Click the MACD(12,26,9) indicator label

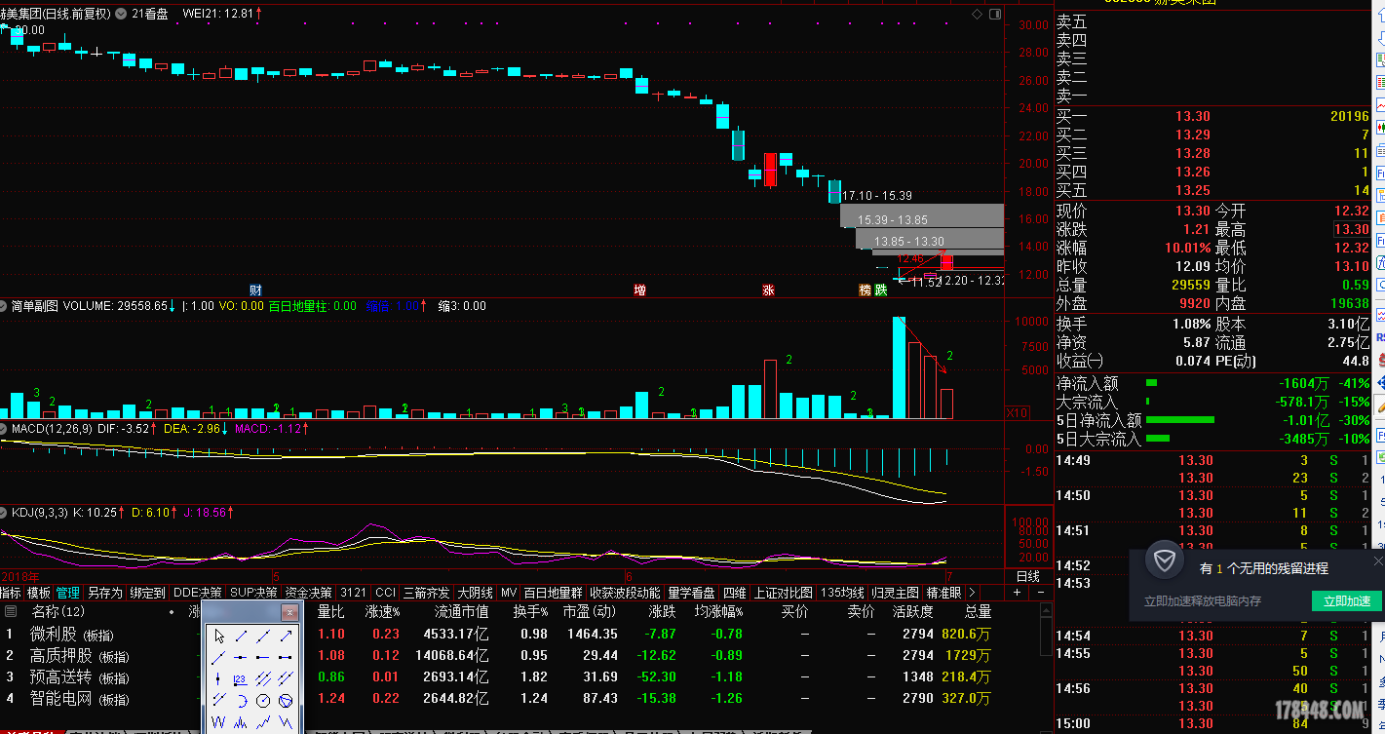[x=52, y=428]
